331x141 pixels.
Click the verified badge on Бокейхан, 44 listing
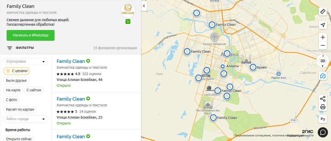[88, 61]
